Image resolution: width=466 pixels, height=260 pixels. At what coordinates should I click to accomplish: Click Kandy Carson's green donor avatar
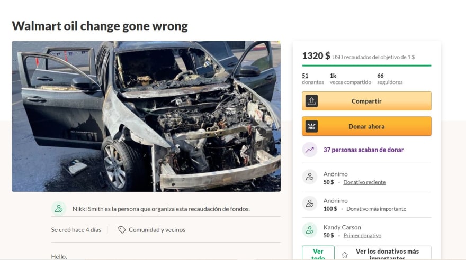[310, 230]
